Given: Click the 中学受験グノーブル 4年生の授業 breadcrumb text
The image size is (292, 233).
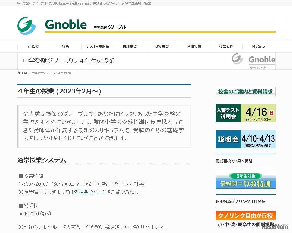Looking at the screenshot, I should (52, 73).
